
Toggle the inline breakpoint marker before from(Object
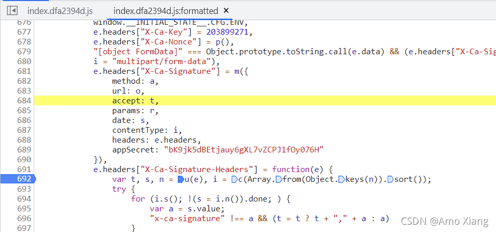click(x=279, y=179)
